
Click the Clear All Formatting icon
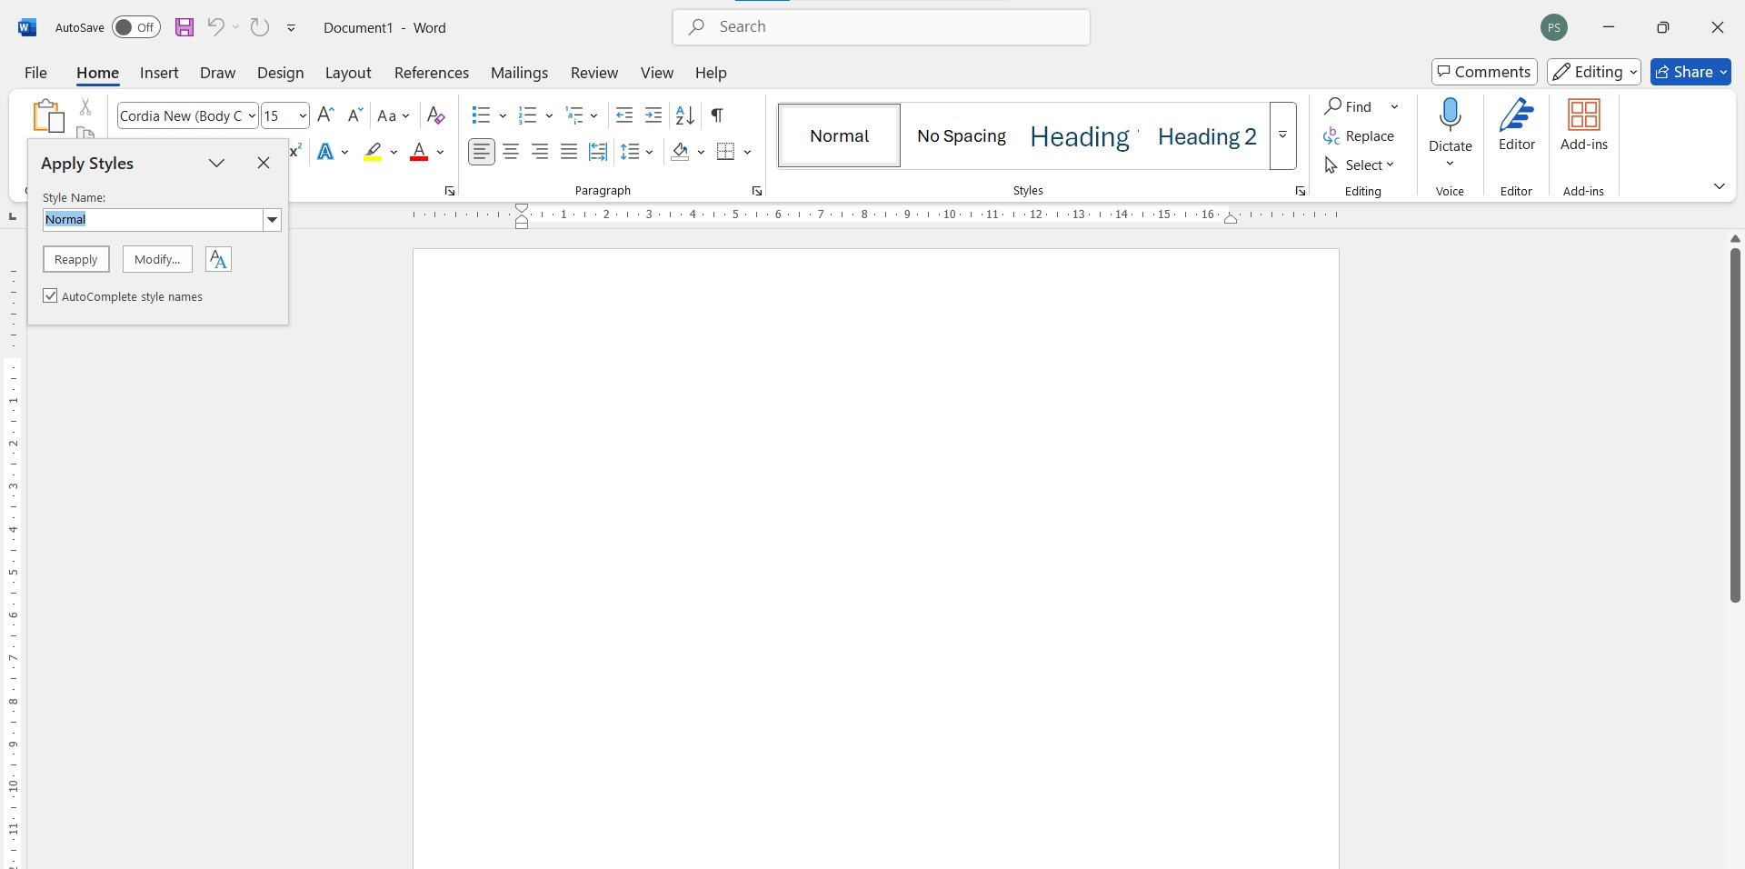coord(436,115)
